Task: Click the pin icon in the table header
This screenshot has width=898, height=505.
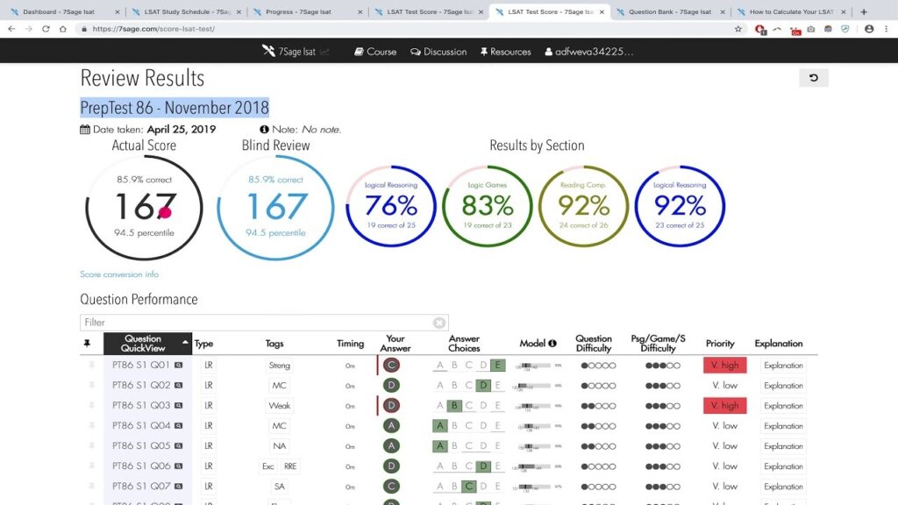Action: [x=87, y=344]
